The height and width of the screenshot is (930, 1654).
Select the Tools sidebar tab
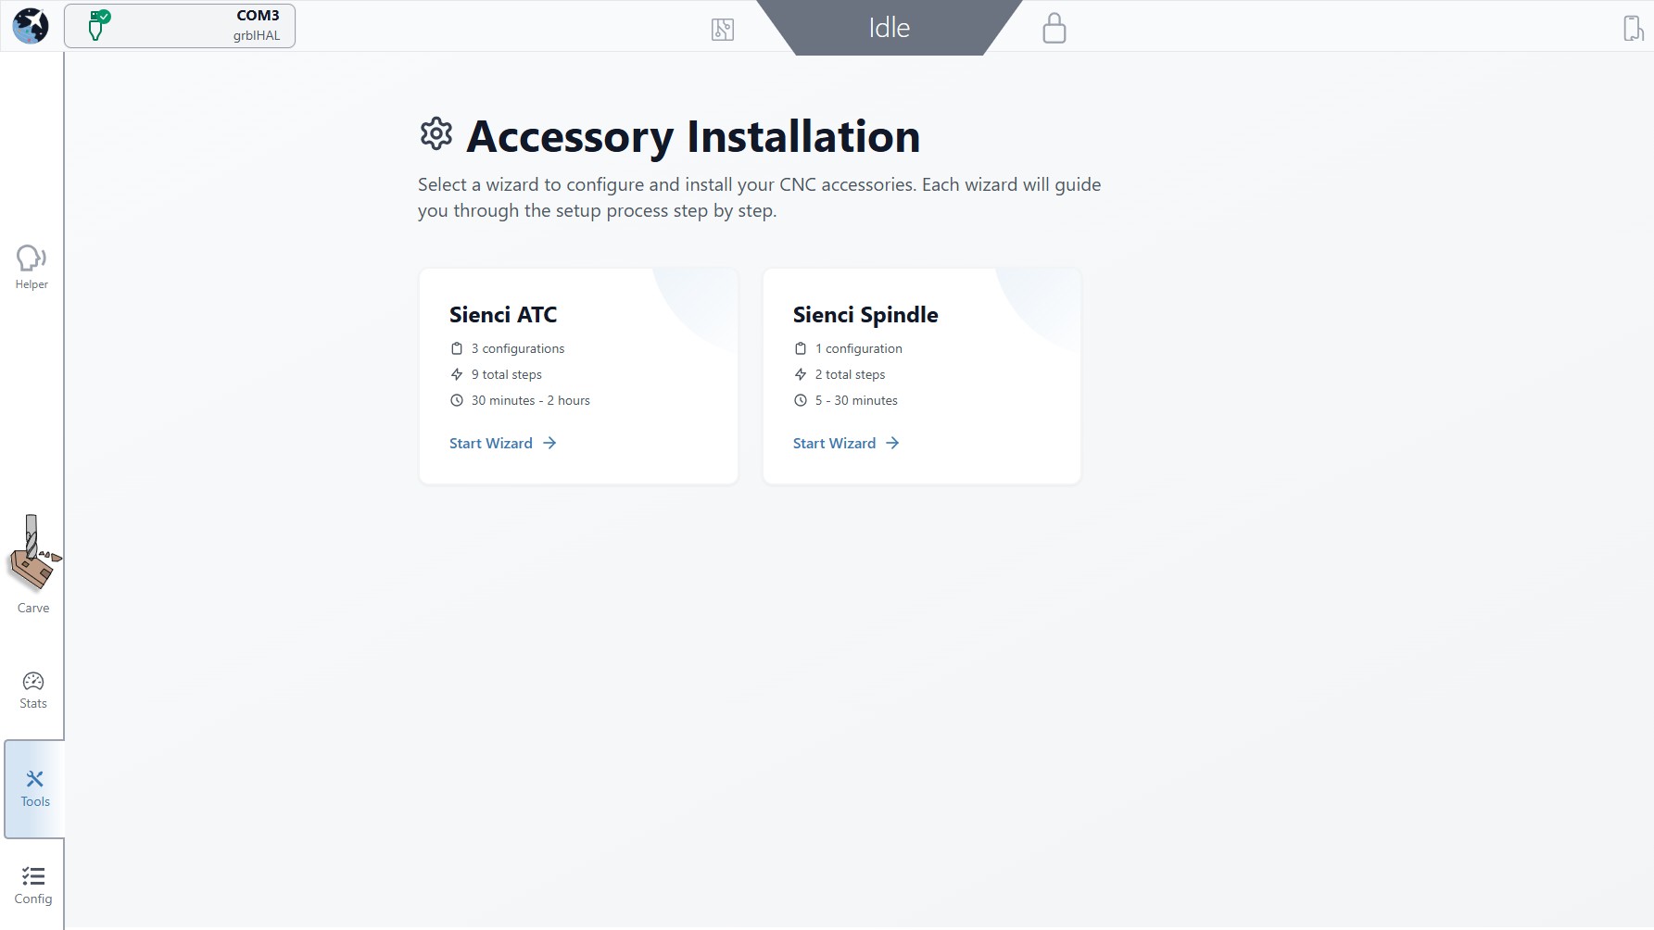coord(35,788)
